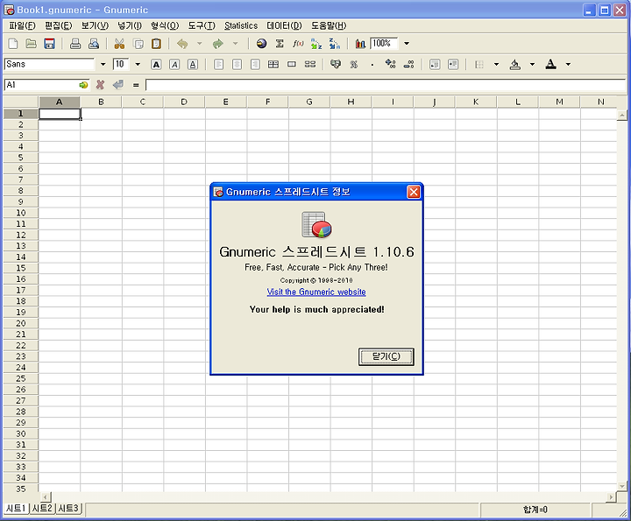Open the function f(x) wizard
Viewport: 631px width, 521px height.
click(298, 44)
